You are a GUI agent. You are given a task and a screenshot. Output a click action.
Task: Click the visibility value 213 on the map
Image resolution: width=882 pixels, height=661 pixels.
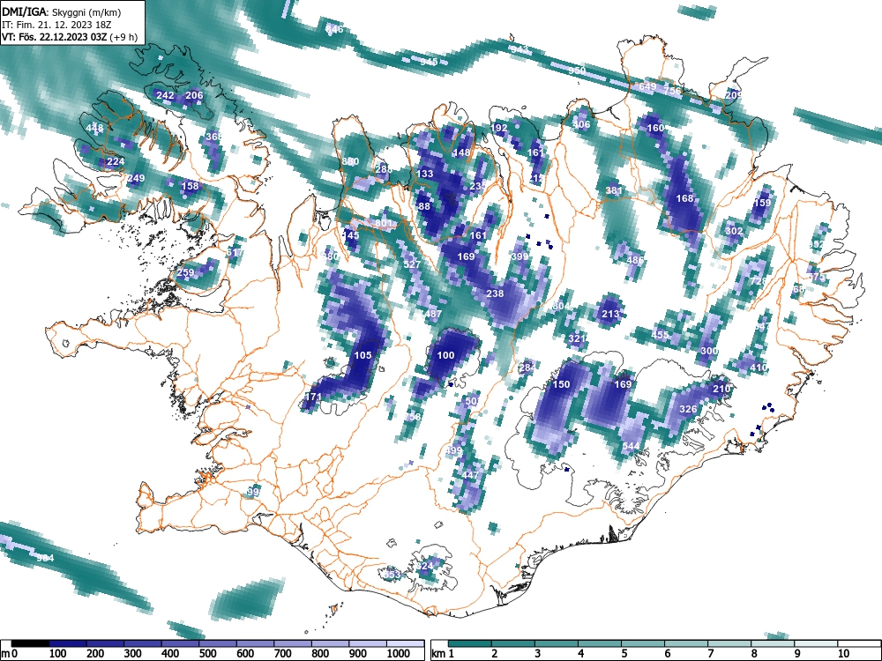pyautogui.click(x=610, y=315)
